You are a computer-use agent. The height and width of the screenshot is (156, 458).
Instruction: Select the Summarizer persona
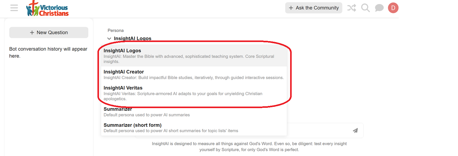(194, 112)
